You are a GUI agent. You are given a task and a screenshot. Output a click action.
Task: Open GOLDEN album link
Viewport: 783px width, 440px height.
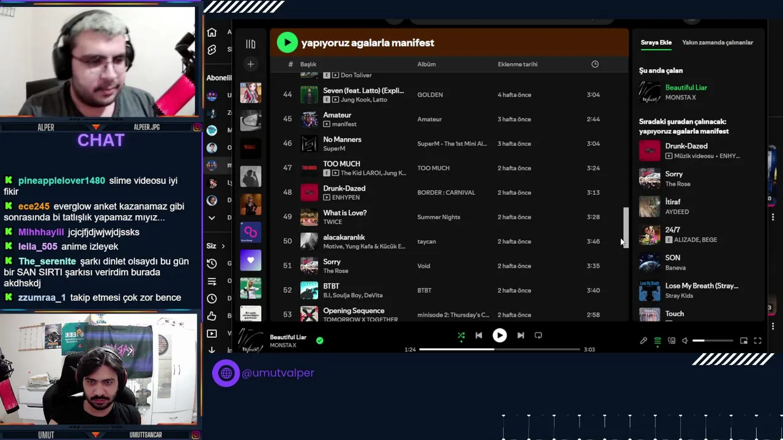pyautogui.click(x=429, y=95)
